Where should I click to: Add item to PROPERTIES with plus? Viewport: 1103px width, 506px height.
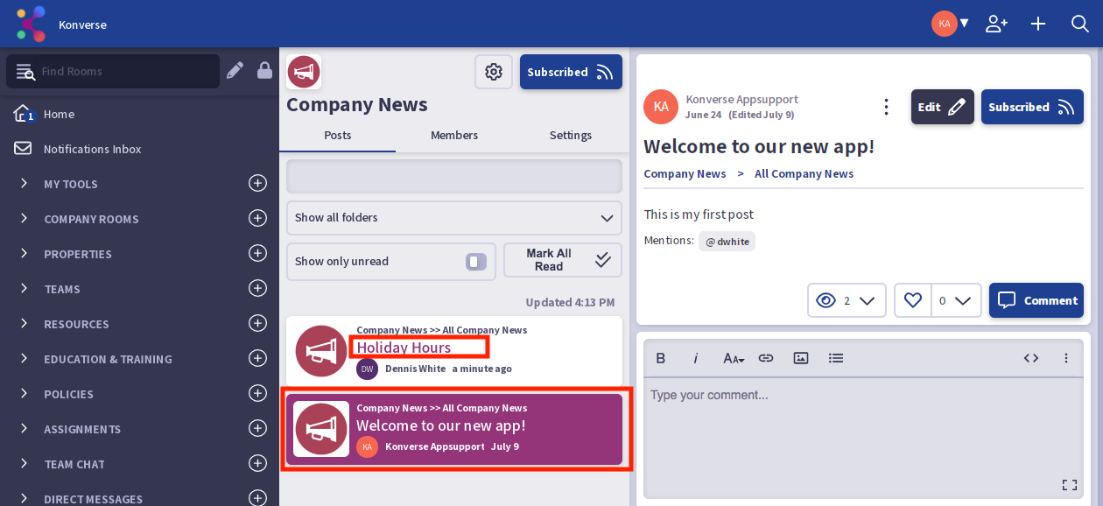257,253
